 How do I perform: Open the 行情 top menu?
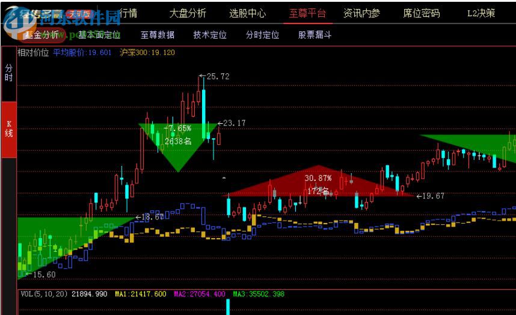tap(128, 13)
